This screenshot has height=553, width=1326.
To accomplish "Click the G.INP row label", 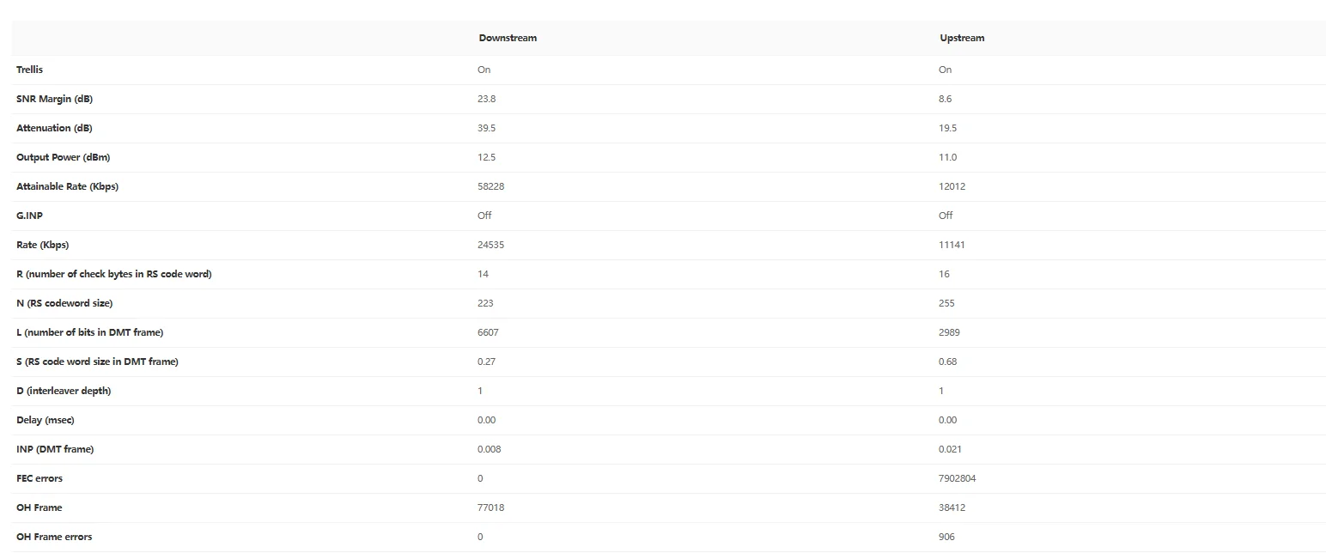I will point(29,216).
